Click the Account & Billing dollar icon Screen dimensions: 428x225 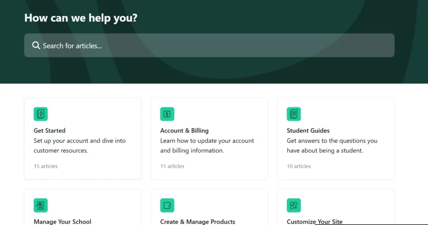tap(167, 114)
